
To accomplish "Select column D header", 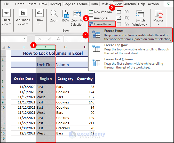I will pyautogui.click(x=65, y=47).
